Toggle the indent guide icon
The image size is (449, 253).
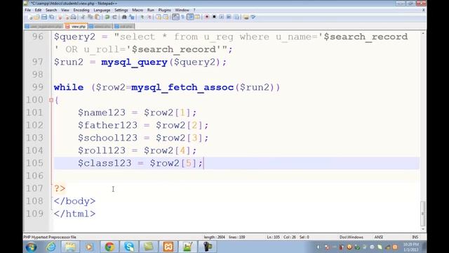pos(190,17)
